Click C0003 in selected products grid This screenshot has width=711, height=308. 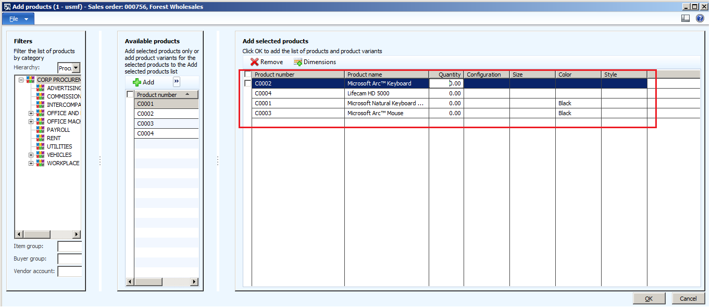[298, 113]
